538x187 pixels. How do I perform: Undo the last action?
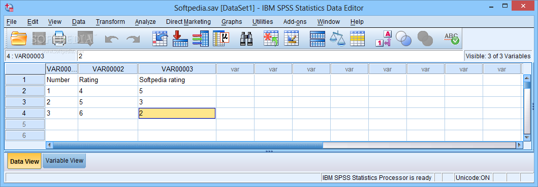[111, 39]
